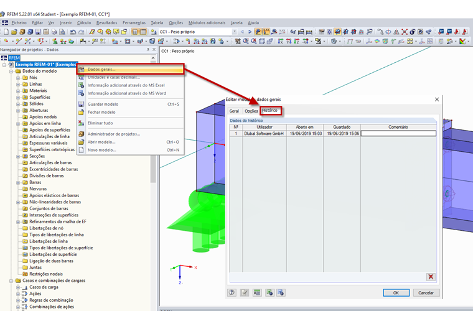
Task: Open the Ajuda menu
Action: (x=253, y=22)
